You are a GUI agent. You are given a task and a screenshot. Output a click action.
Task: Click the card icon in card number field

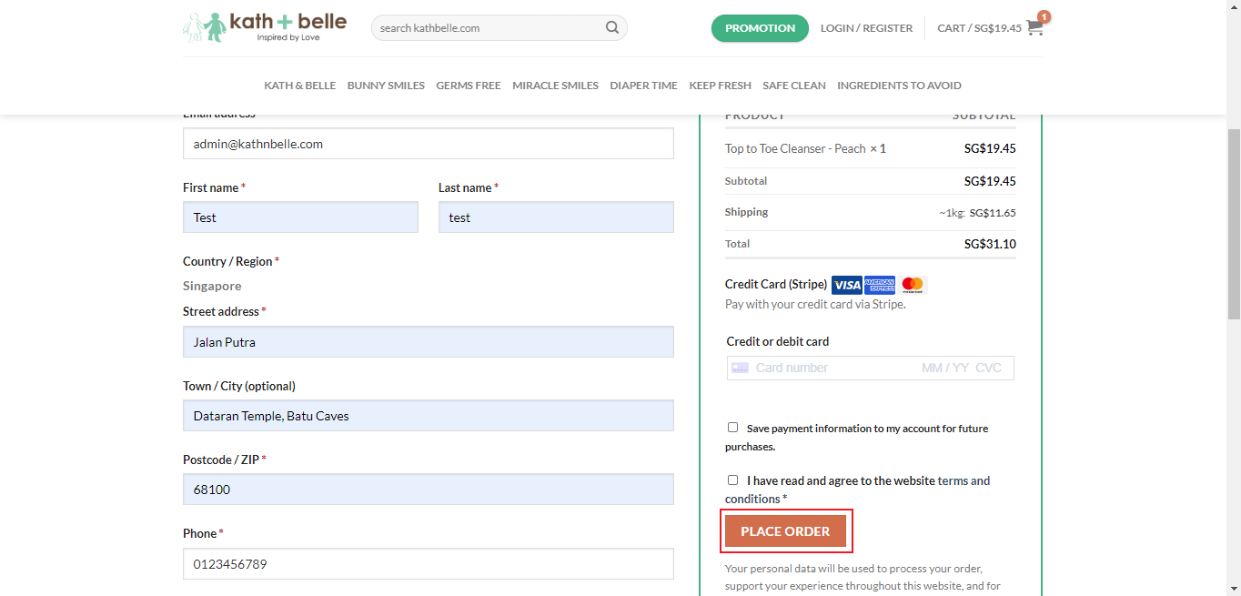pyautogui.click(x=740, y=368)
